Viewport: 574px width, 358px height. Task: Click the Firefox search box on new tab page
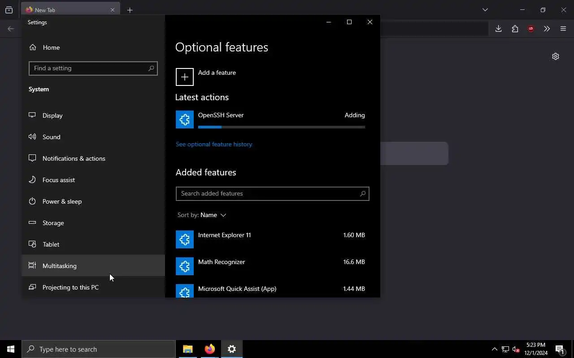(x=414, y=153)
